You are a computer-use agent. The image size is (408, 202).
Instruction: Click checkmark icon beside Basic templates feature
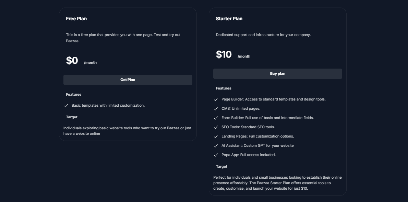tap(66, 106)
